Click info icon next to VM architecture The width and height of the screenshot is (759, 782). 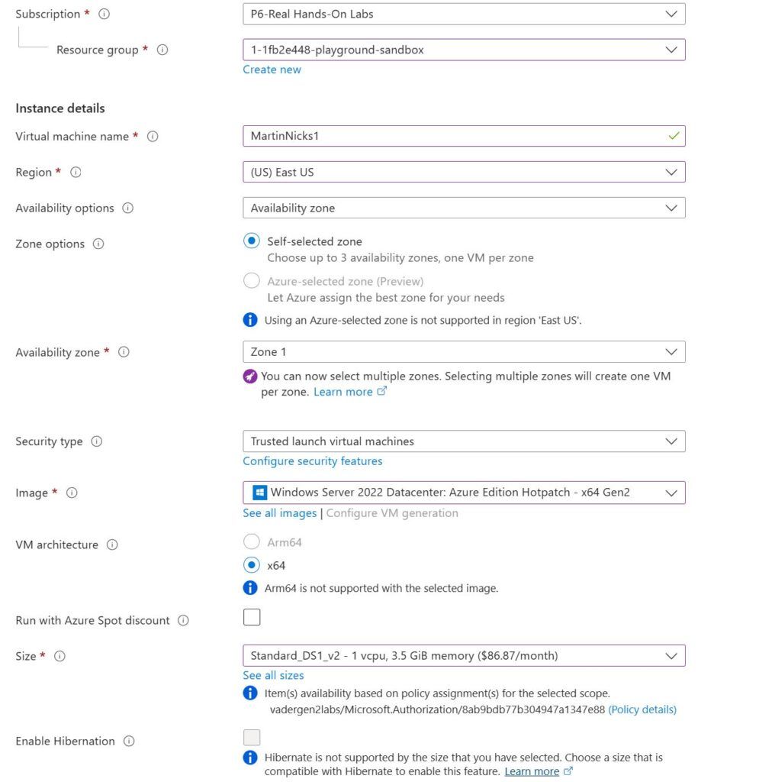[x=112, y=544]
